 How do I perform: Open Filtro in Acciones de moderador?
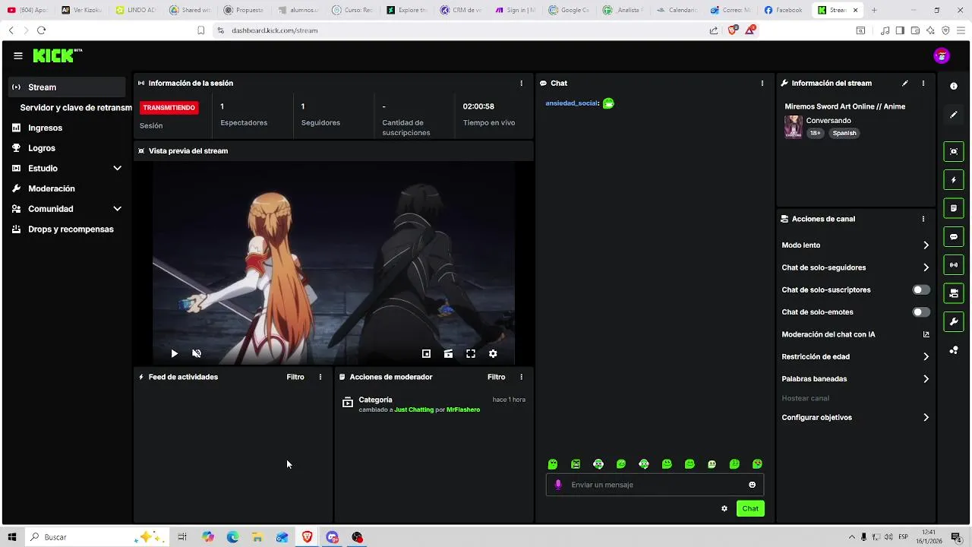click(x=496, y=377)
